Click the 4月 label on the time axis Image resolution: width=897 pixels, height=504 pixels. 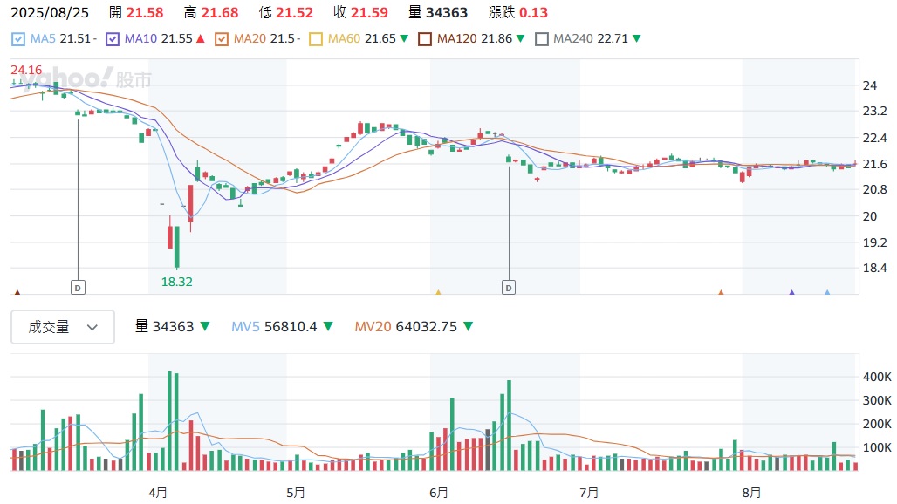[158, 493]
